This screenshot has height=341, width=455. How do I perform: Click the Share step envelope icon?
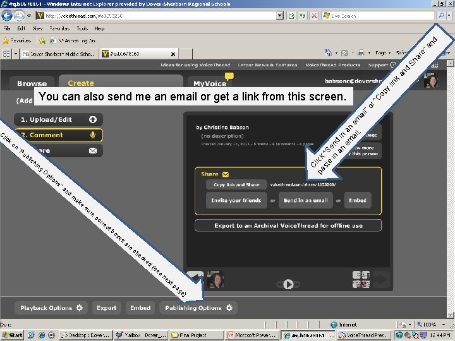pos(93,150)
